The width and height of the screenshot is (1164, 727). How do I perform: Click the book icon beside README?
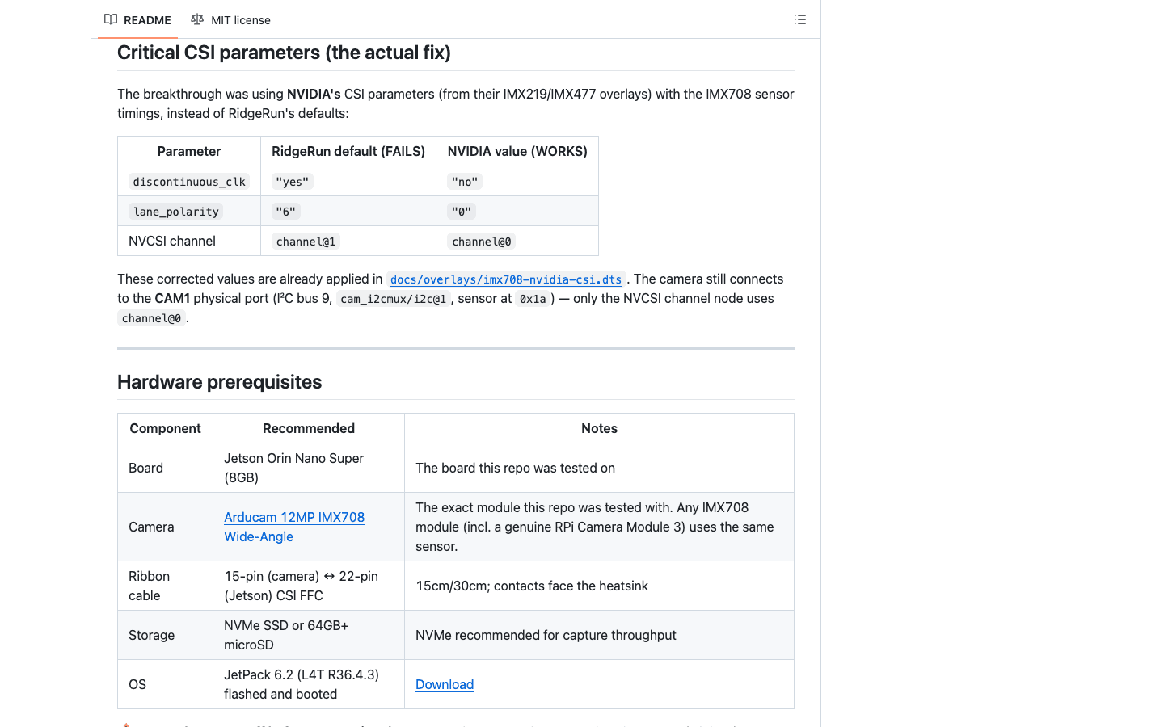[111, 19]
